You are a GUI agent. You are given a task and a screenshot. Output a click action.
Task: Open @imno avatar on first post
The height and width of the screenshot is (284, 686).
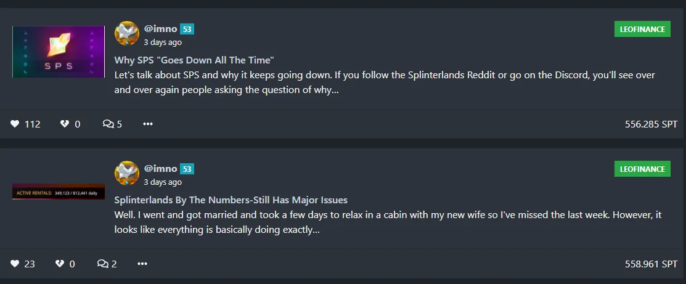pyautogui.click(x=127, y=33)
